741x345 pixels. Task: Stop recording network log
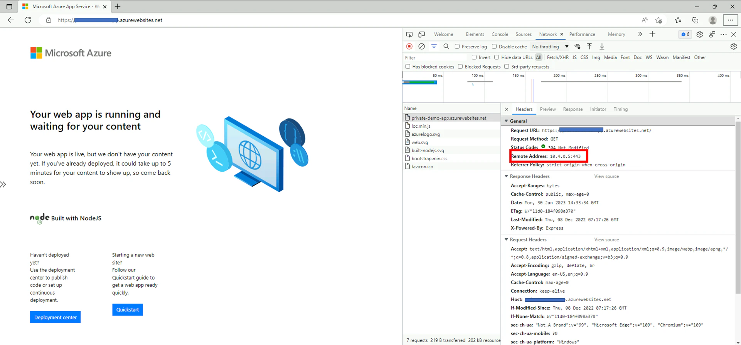click(x=409, y=47)
